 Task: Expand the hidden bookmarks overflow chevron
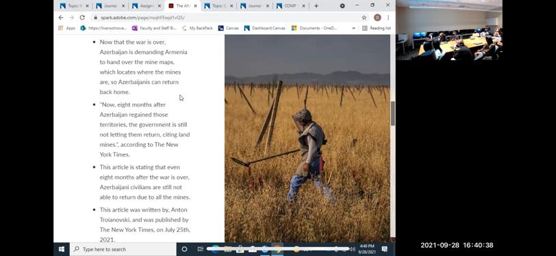click(353, 28)
